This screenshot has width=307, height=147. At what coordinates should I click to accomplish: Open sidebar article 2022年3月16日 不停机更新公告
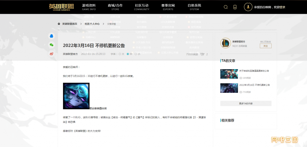click(x=255, y=85)
